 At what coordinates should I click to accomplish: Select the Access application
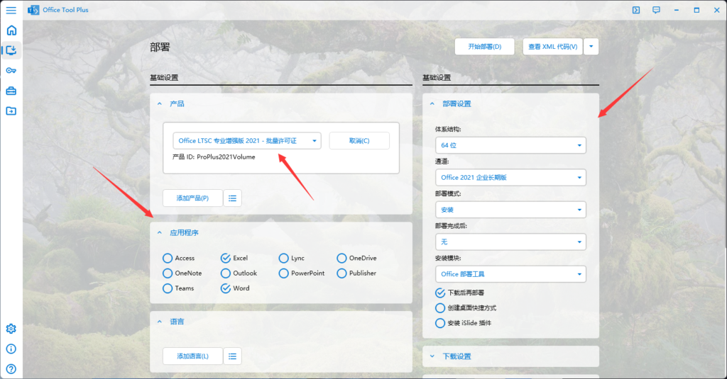(179, 259)
